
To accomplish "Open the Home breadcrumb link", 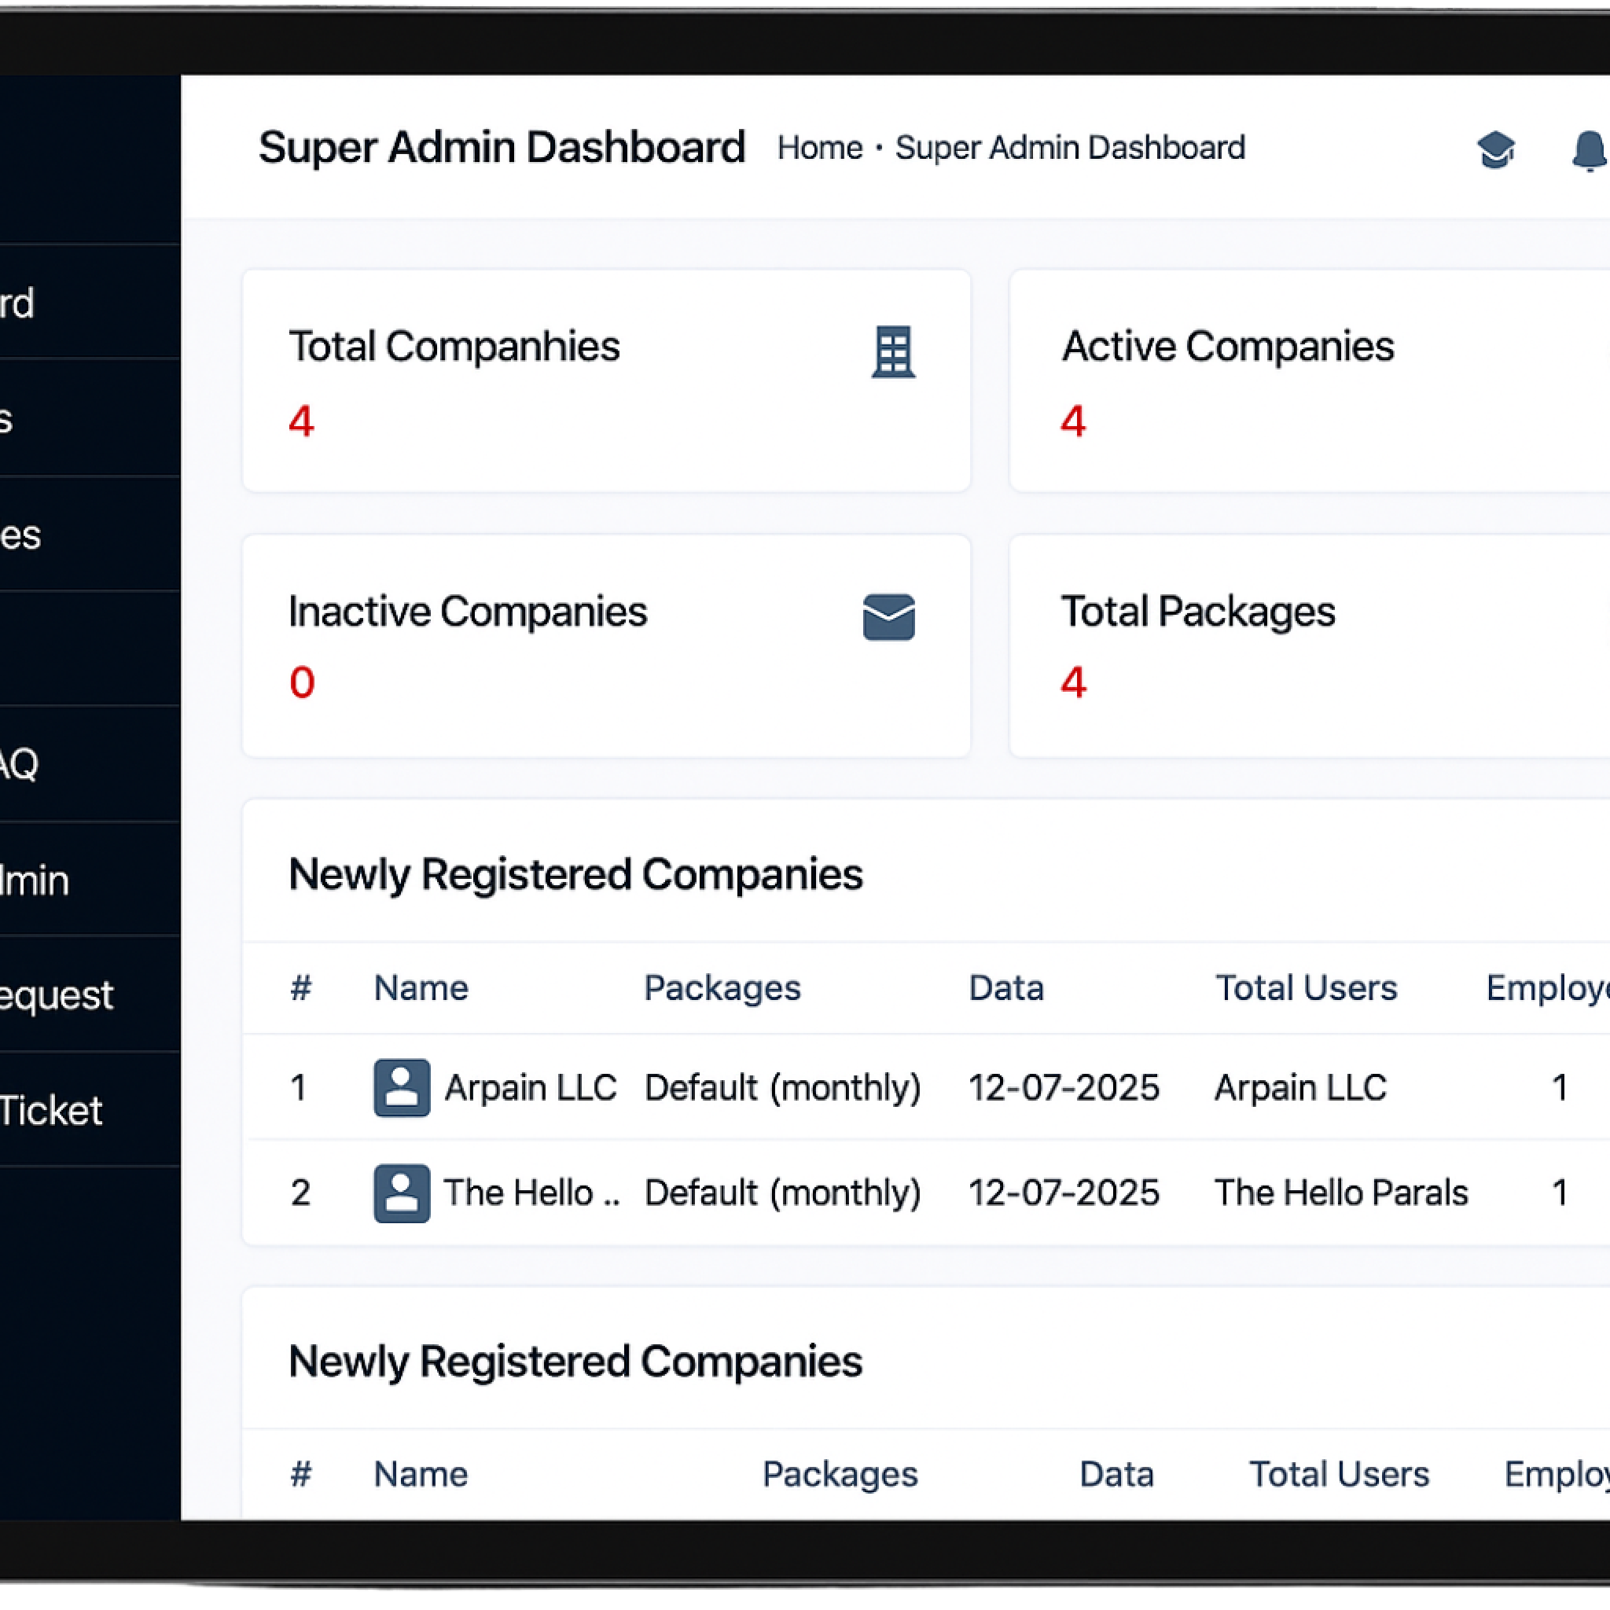I will coord(819,149).
